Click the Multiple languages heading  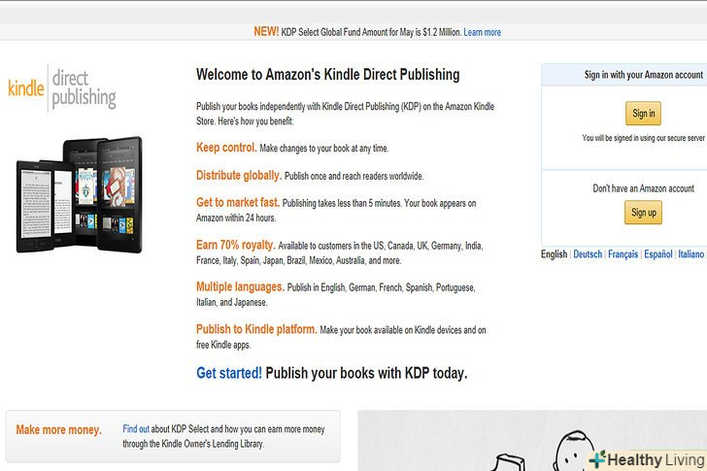pyautogui.click(x=240, y=287)
